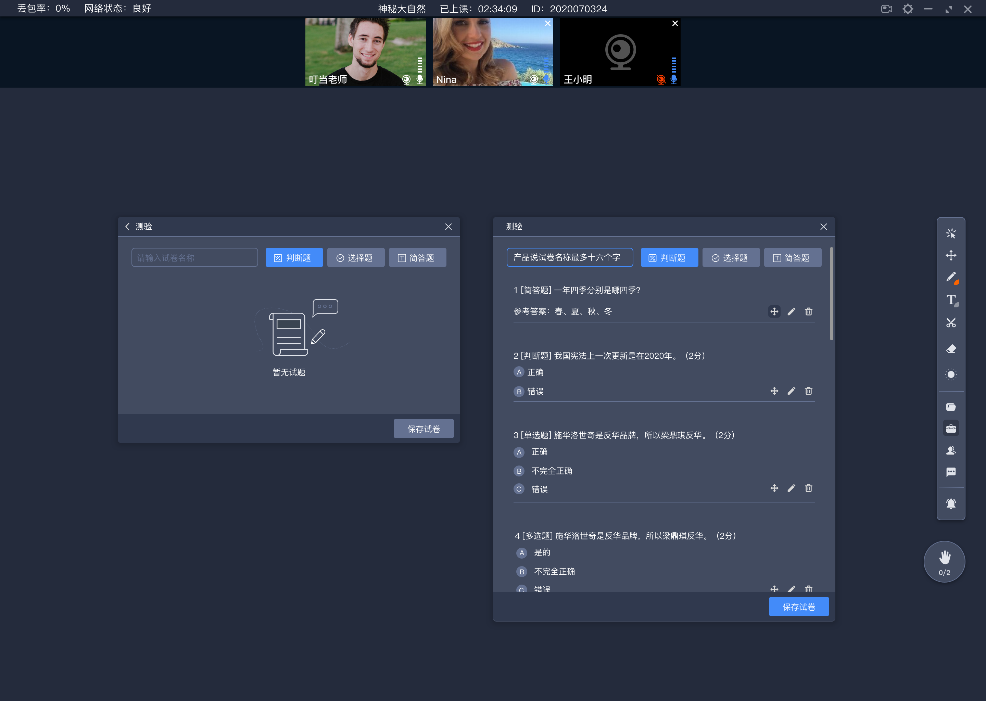The height and width of the screenshot is (701, 986).
Task: Click the text tool icon in toolbar
Action: click(952, 301)
